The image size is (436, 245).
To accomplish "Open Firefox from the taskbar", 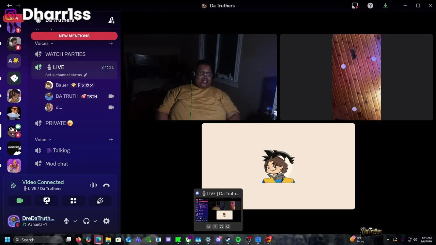I will pyautogui.click(x=78, y=240).
